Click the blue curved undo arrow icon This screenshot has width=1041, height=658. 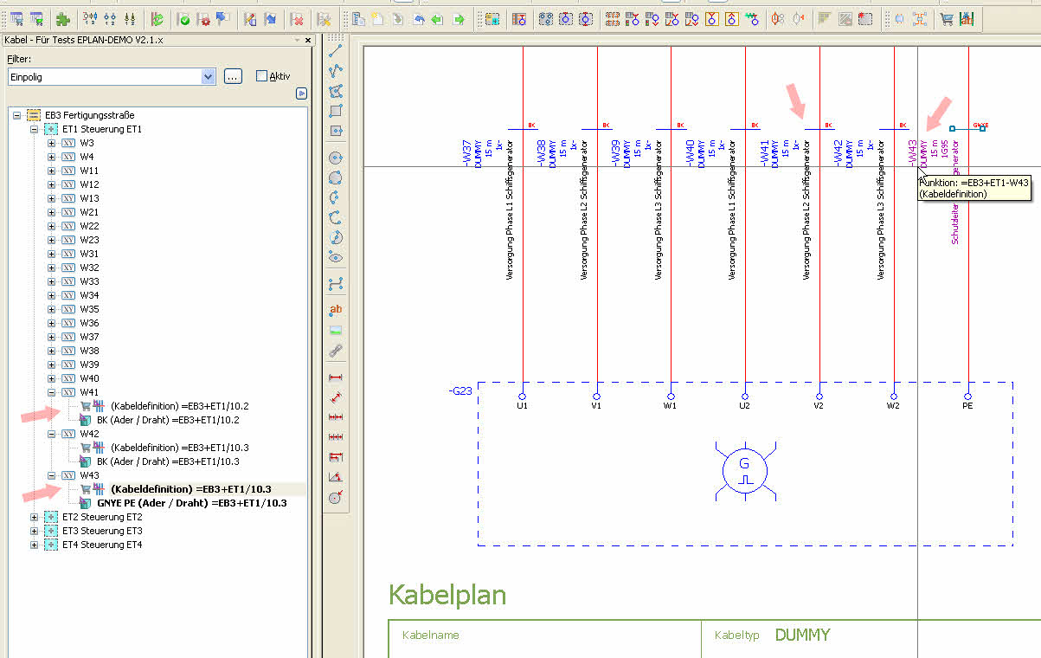pos(418,19)
